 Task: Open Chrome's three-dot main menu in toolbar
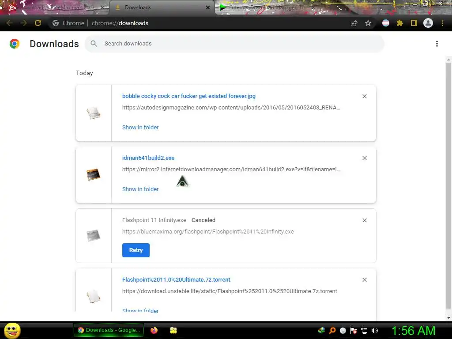pyautogui.click(x=442, y=23)
